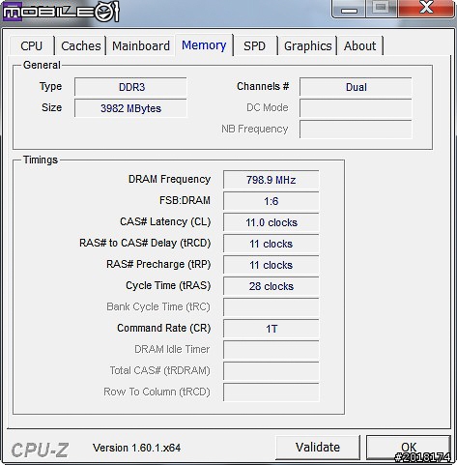The width and height of the screenshot is (457, 465).
Task: Close the CPU-Z window
Action: (x=426, y=9)
